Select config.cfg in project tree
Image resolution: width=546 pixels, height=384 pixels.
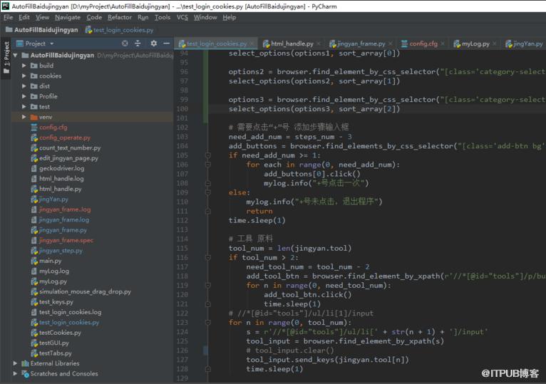tap(53, 128)
